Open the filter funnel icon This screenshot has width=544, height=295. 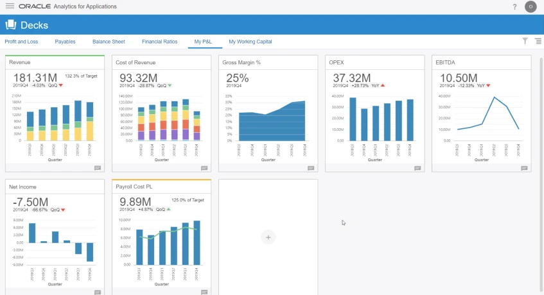525,41
